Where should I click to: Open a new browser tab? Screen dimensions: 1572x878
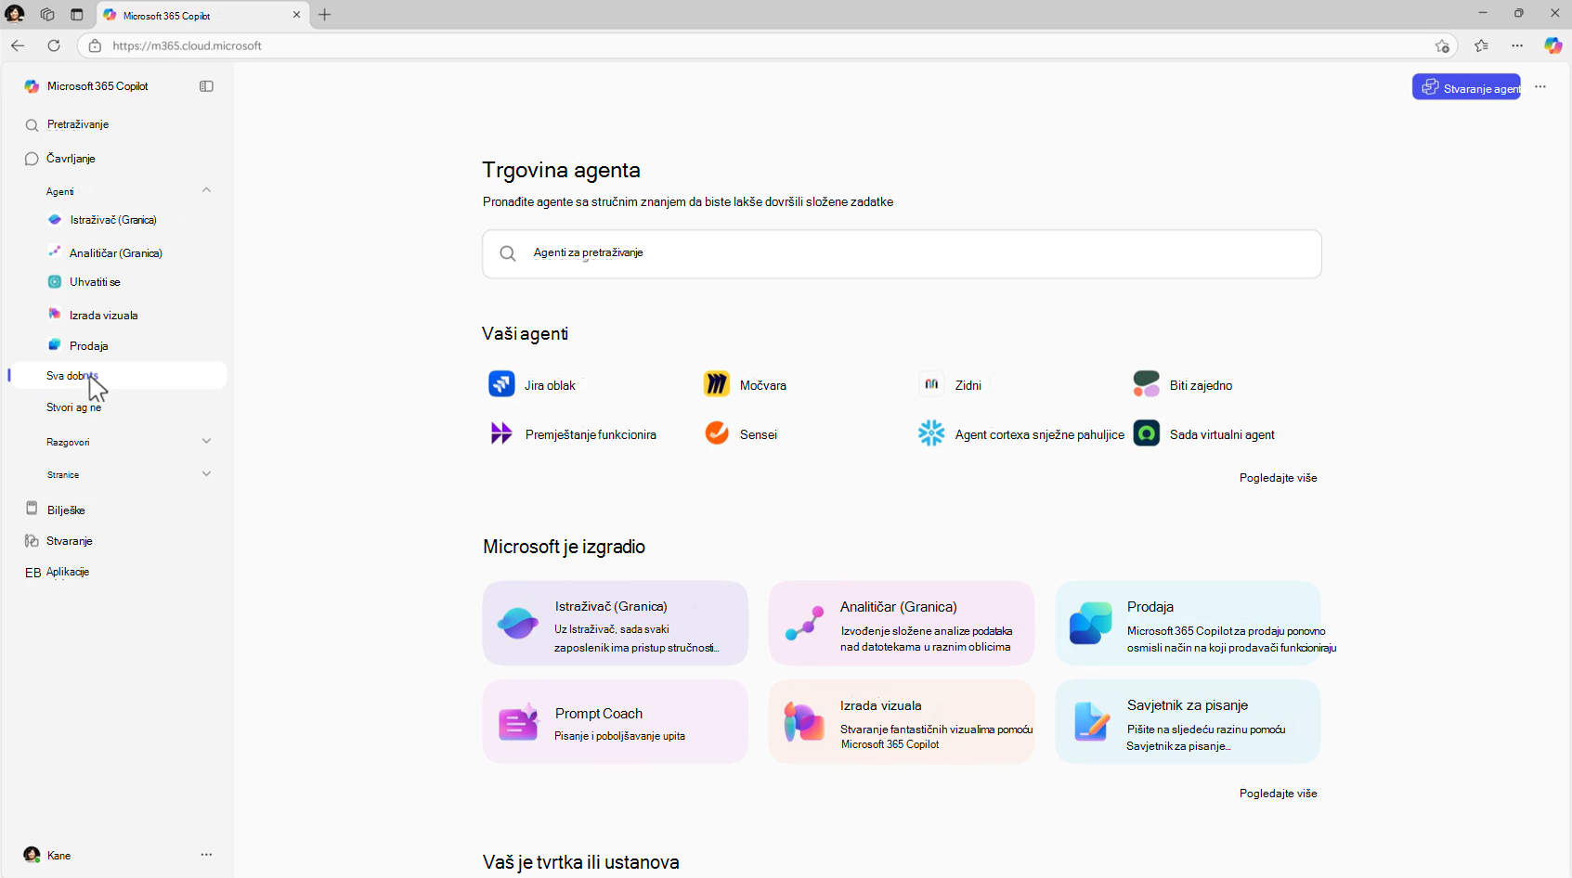[325, 15]
